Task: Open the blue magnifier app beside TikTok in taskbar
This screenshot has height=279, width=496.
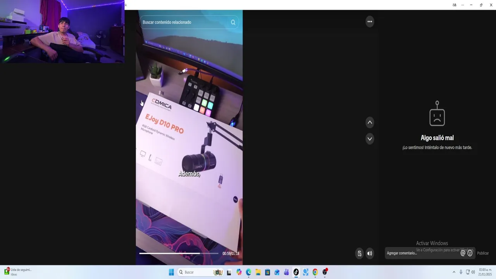Action: point(305,272)
